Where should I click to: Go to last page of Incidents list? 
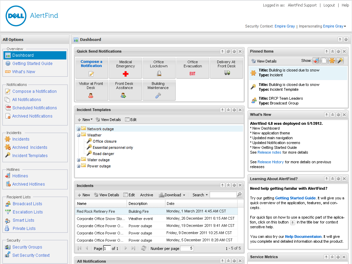133,248
